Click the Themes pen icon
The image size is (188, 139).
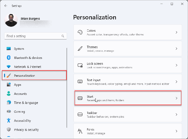80,49
